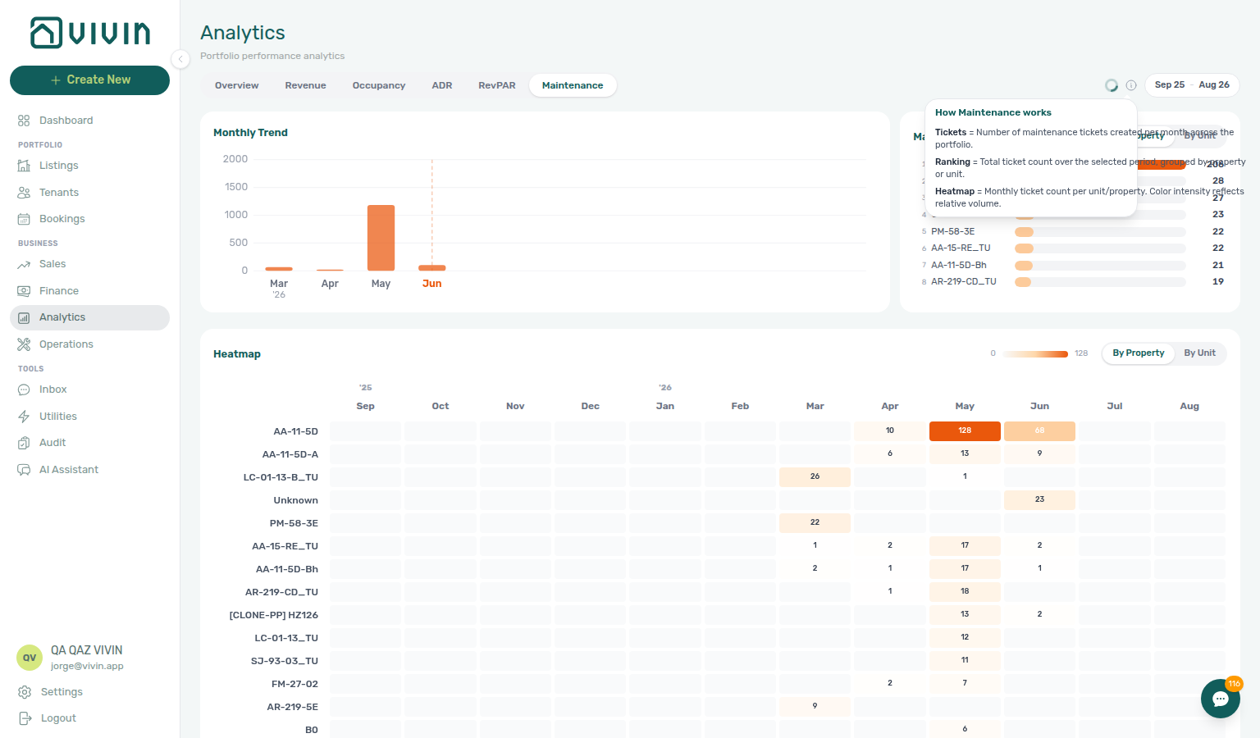Open the Finance link
Screen dimensions: 1260x738
89,291
